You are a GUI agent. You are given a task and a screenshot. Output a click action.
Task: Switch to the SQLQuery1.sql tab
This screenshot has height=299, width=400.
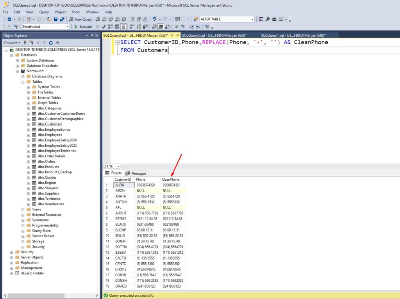coord(293,36)
